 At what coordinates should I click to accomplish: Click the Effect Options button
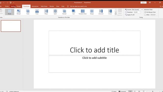click(120, 12)
